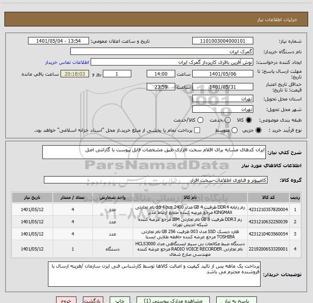Click the شرح کلی نیاز text area
Image resolution: width=313 pixels, height=303 pixels.
pyautogui.click(x=154, y=152)
